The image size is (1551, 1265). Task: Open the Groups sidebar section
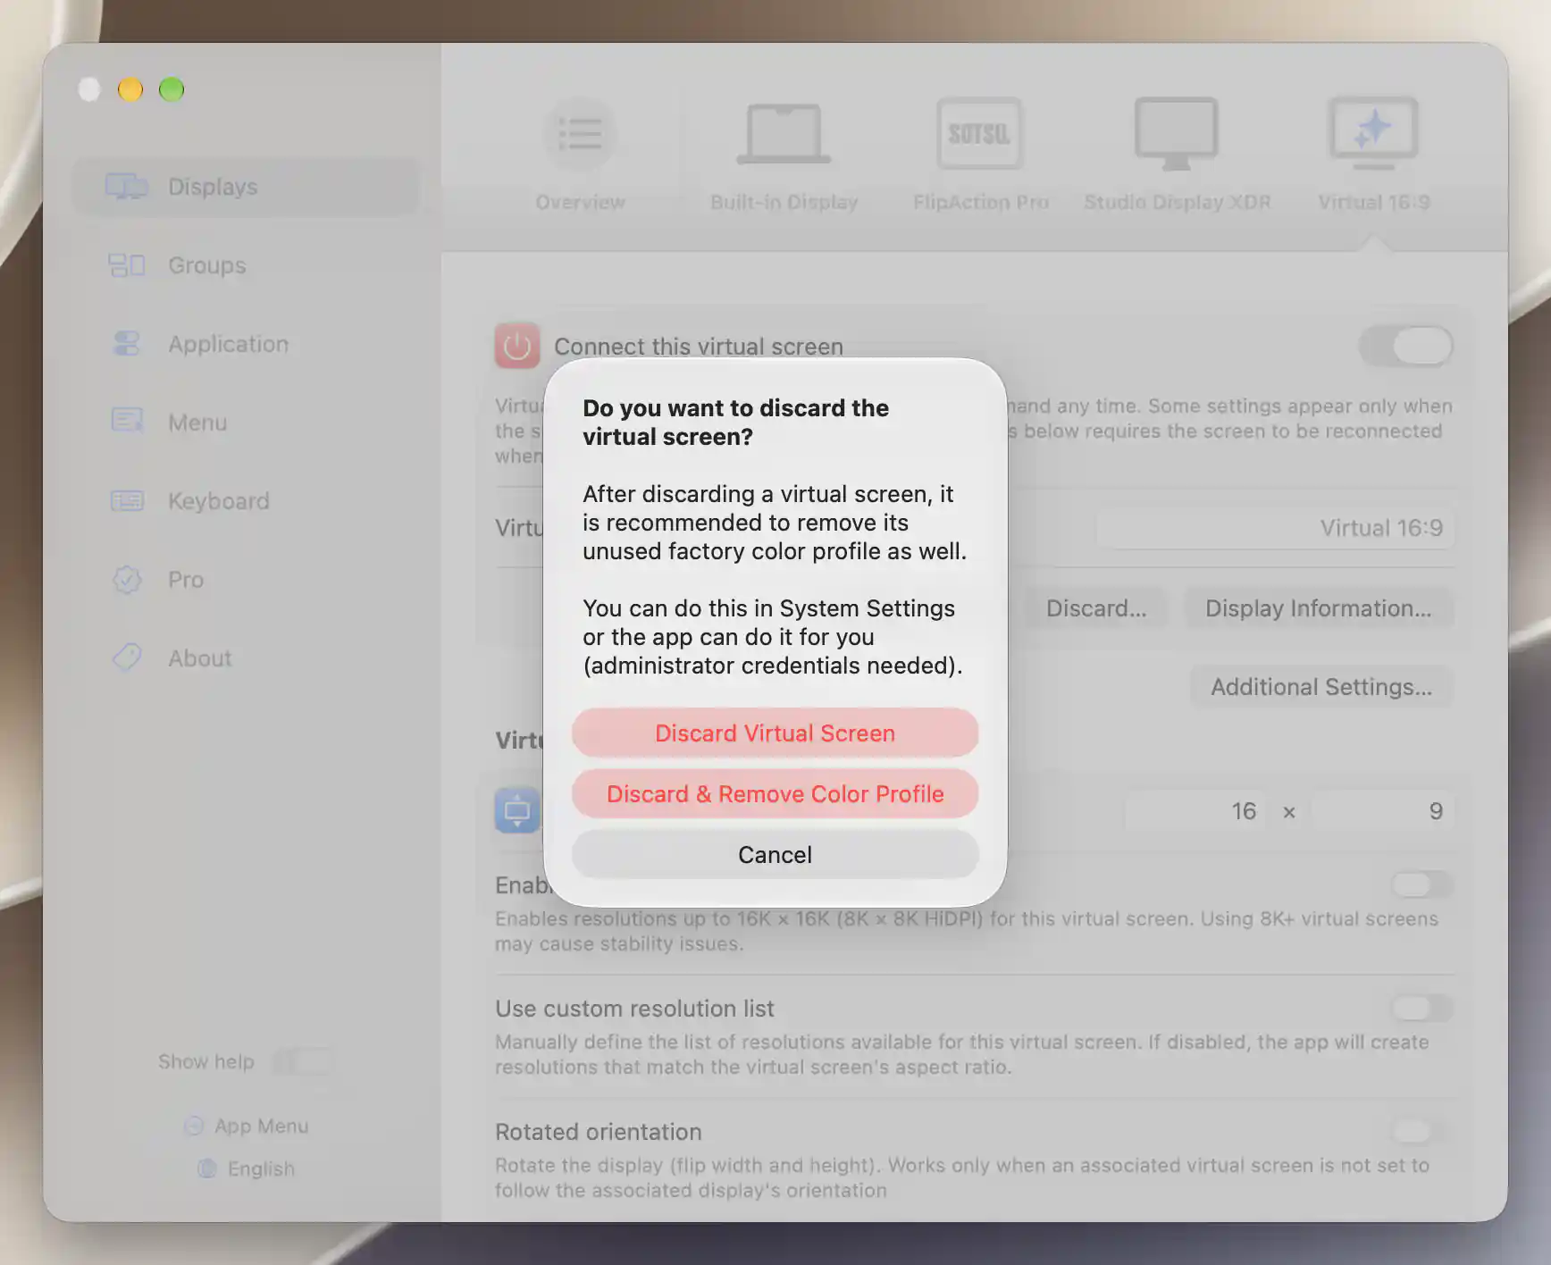(246, 265)
